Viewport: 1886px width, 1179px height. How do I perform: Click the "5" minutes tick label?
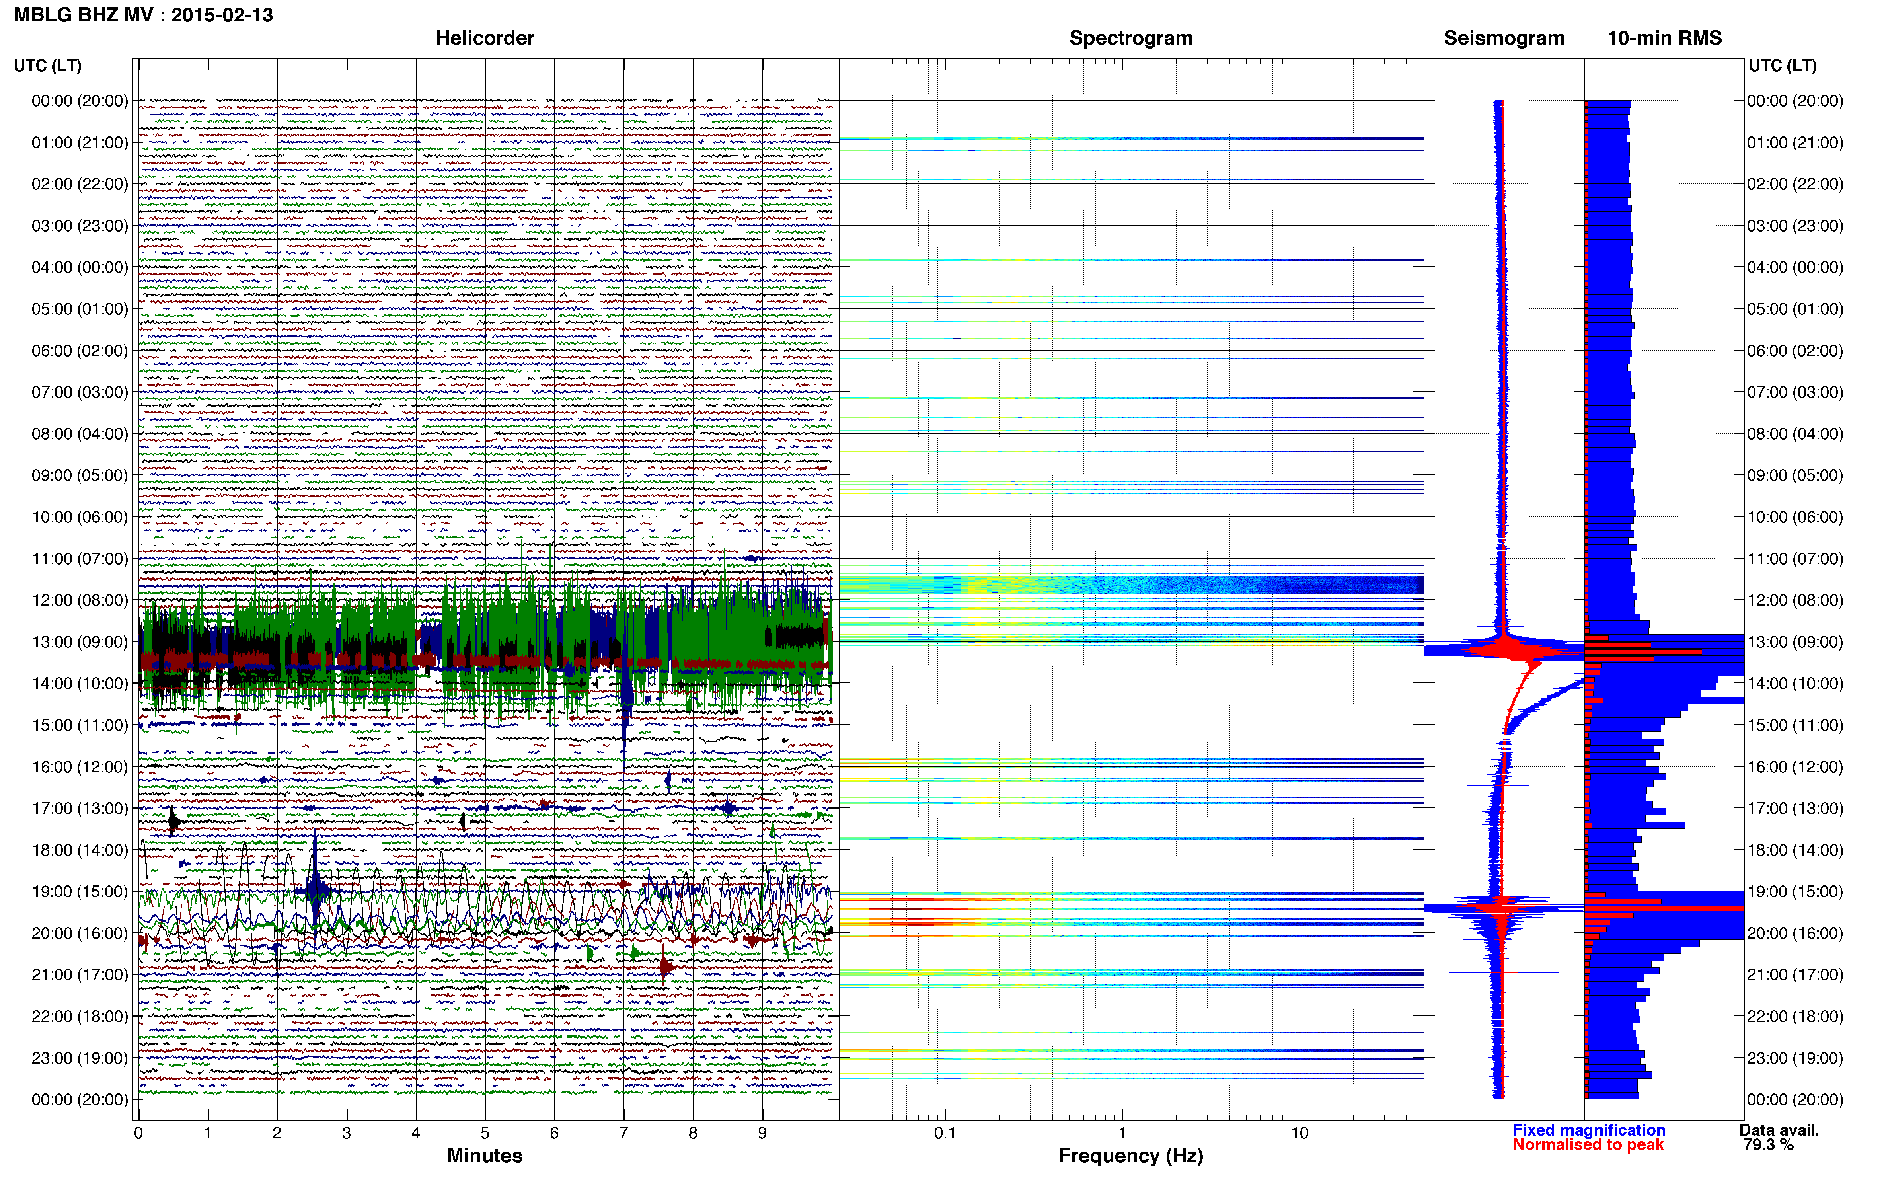click(x=485, y=1133)
